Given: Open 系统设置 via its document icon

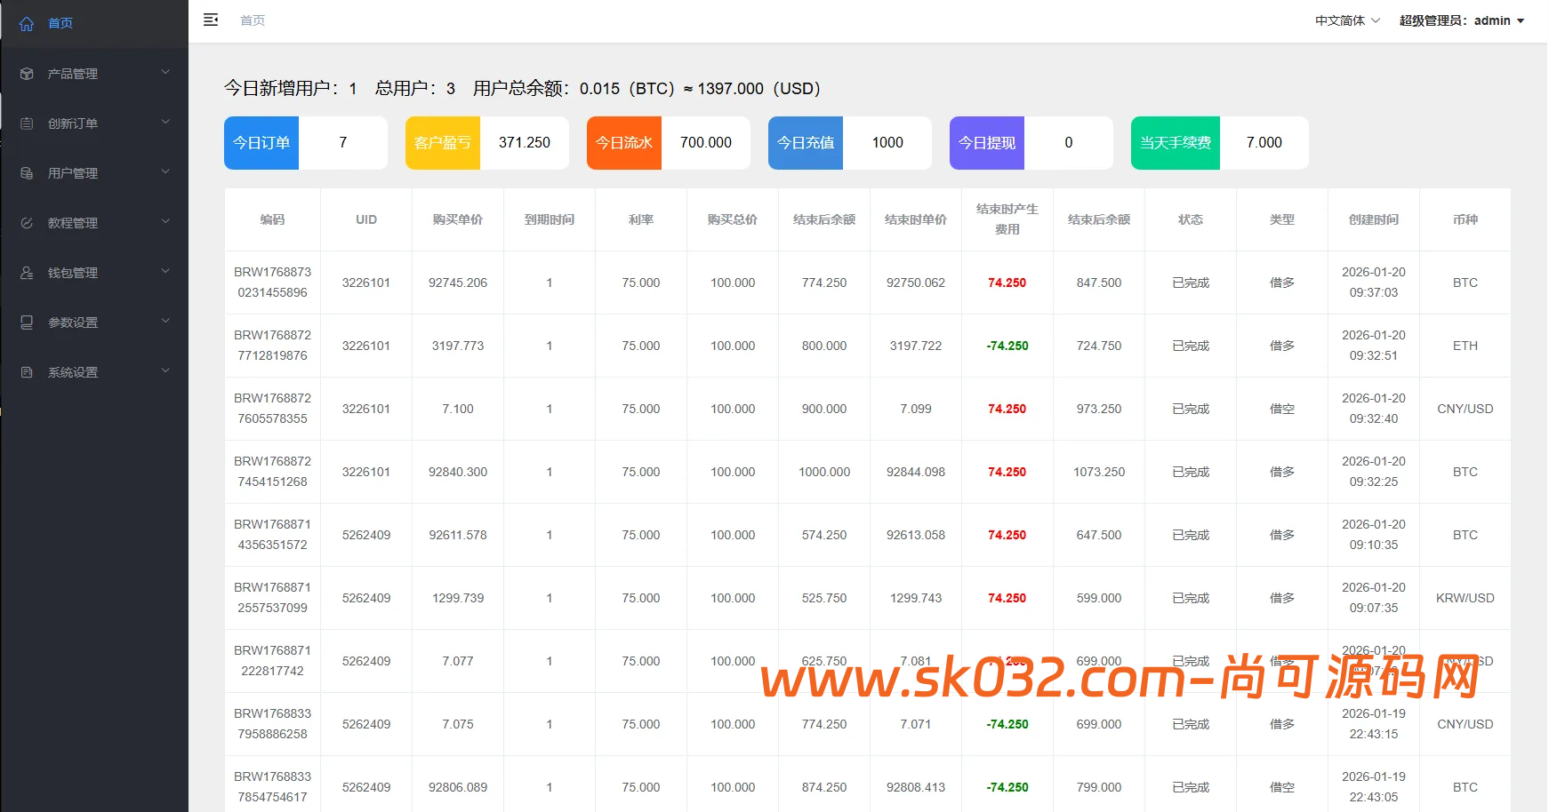Looking at the screenshot, I should pos(26,371).
